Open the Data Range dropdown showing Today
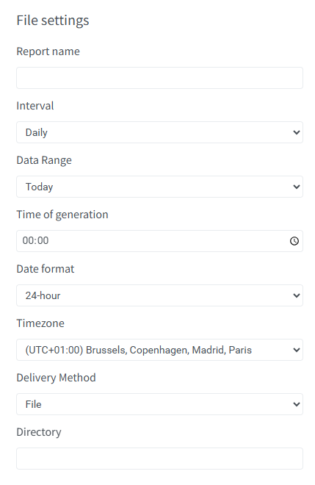The image size is (315, 485). coord(159,187)
